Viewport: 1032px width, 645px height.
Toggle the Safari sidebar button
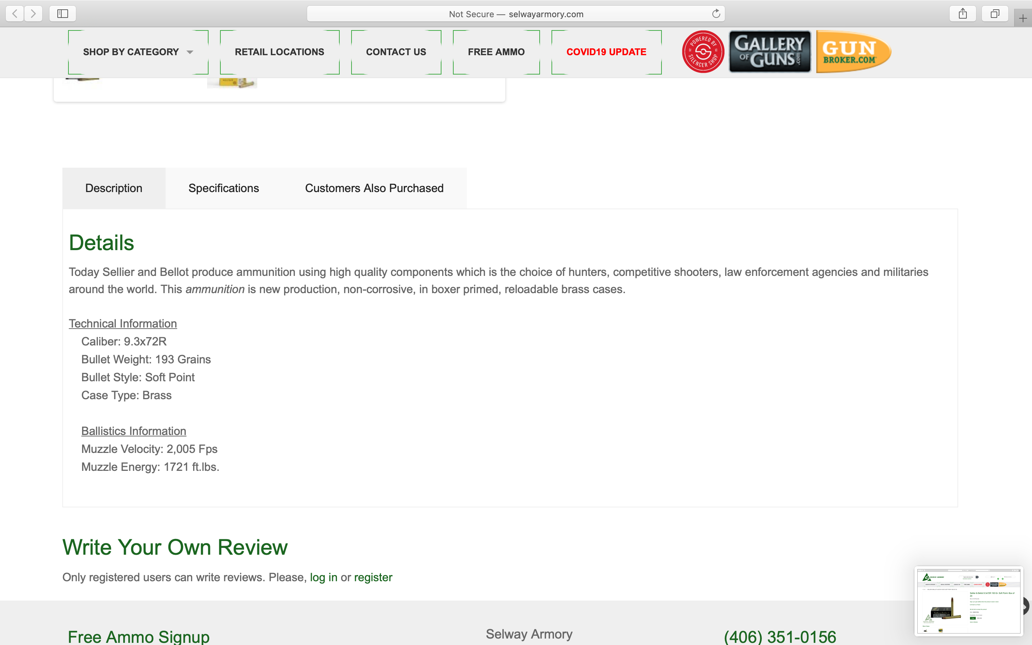[63, 14]
